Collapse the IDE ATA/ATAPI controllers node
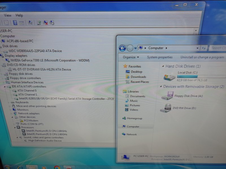The image size is (226, 169). (5, 87)
